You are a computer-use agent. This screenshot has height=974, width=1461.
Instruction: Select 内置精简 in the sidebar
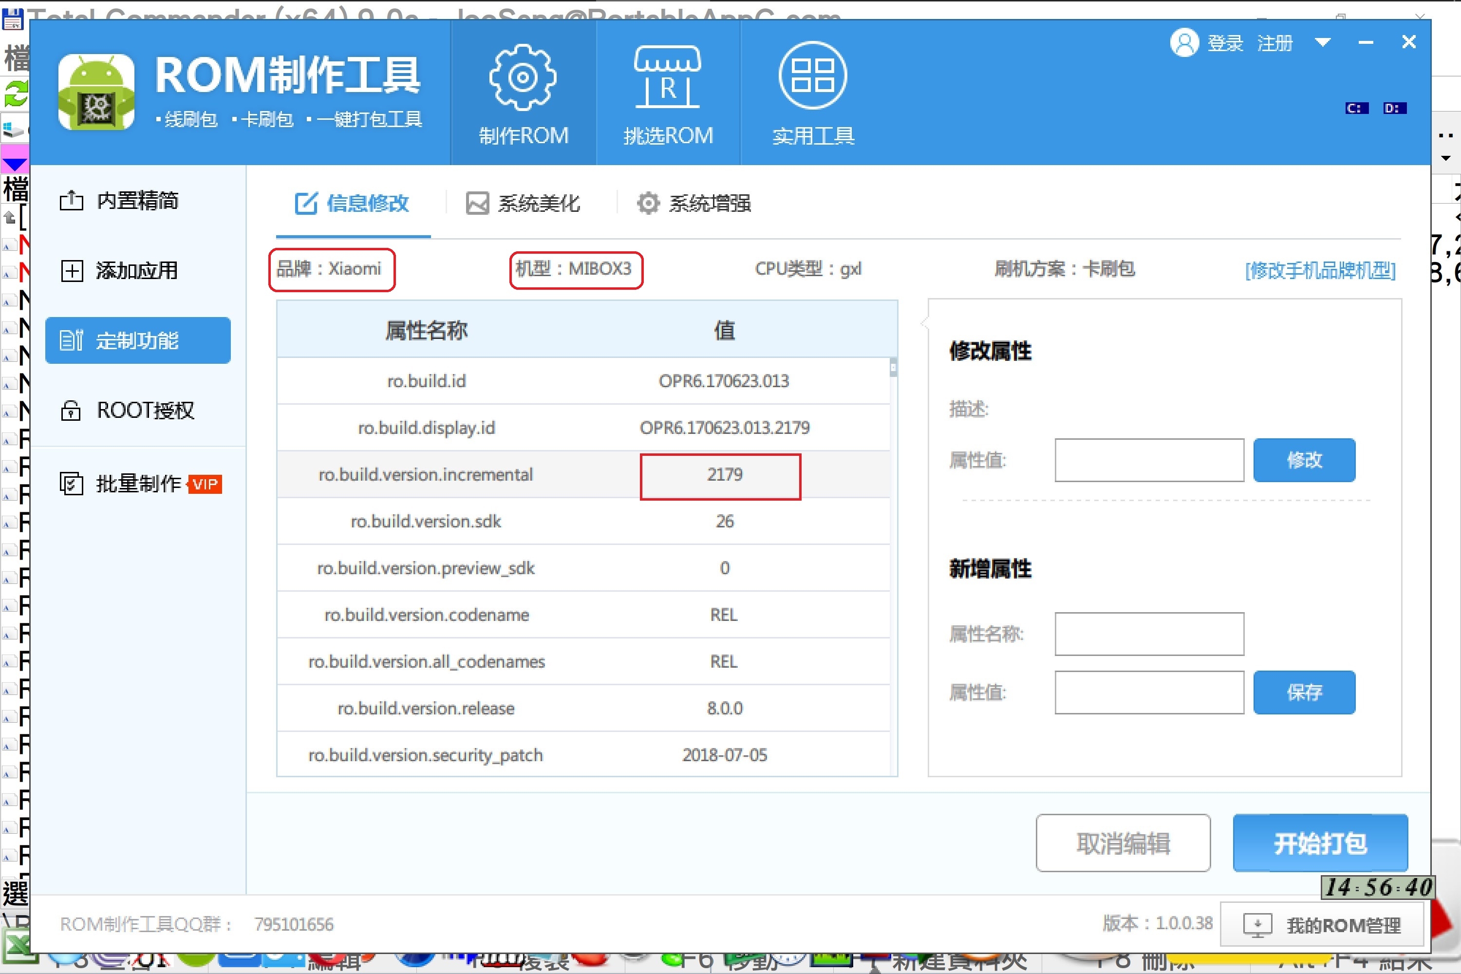(x=138, y=201)
